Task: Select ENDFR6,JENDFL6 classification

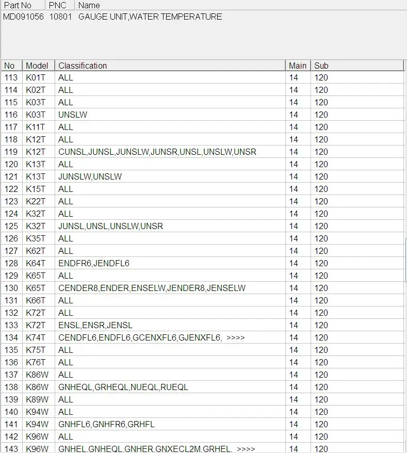Action: coord(94,264)
